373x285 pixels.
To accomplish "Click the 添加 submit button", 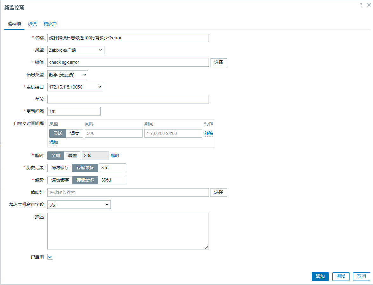I will click(320, 276).
